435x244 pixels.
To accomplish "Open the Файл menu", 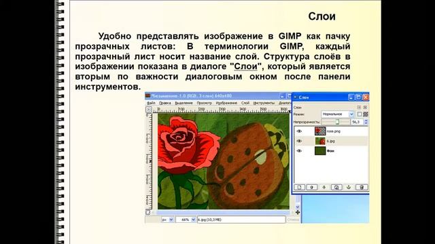I will pos(151,103).
